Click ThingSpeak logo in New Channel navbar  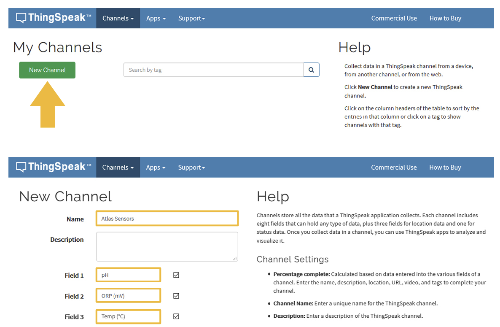click(54, 167)
